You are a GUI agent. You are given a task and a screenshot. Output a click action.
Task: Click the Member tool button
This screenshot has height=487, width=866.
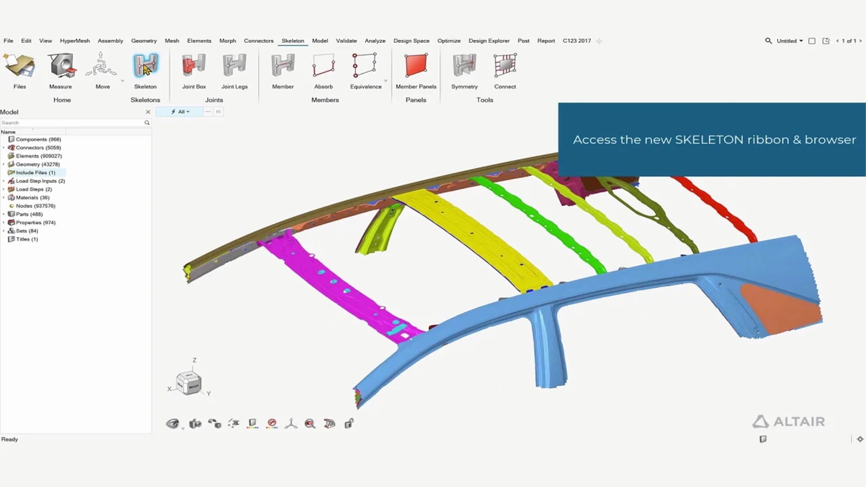283,66
